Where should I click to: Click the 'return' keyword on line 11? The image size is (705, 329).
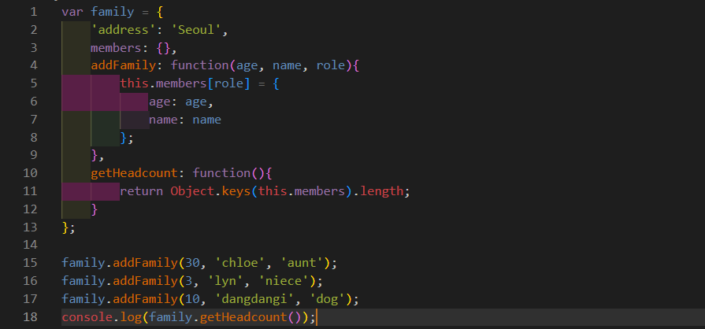142,191
